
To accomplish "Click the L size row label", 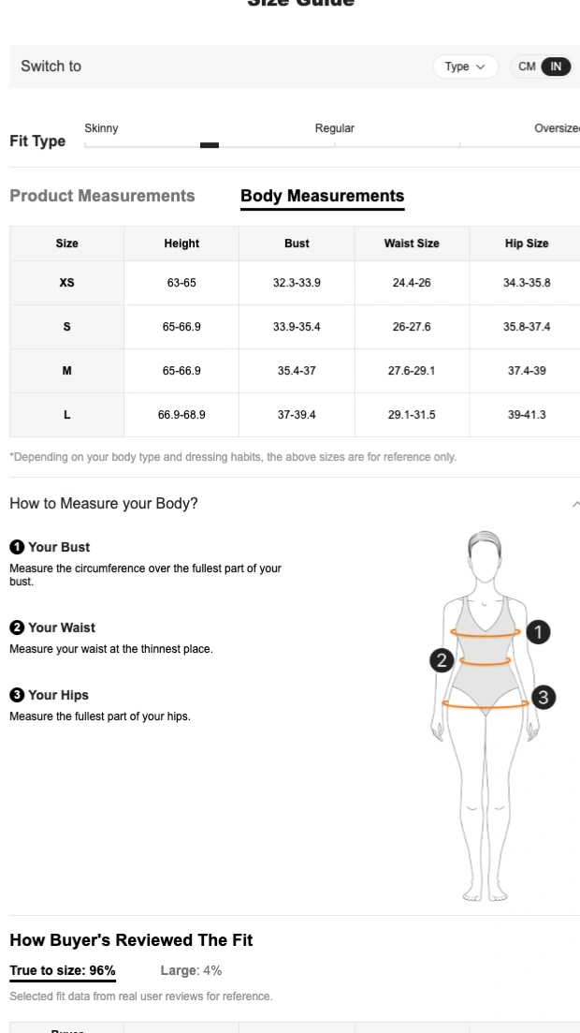I will (x=66, y=415).
